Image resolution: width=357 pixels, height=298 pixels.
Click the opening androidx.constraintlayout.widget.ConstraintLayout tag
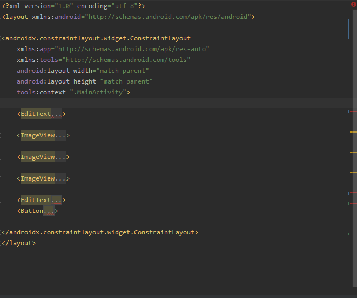96,38
